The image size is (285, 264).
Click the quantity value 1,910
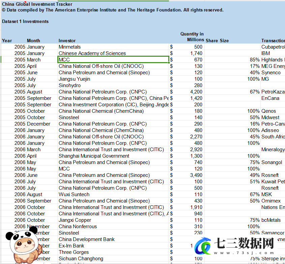tap(196, 207)
